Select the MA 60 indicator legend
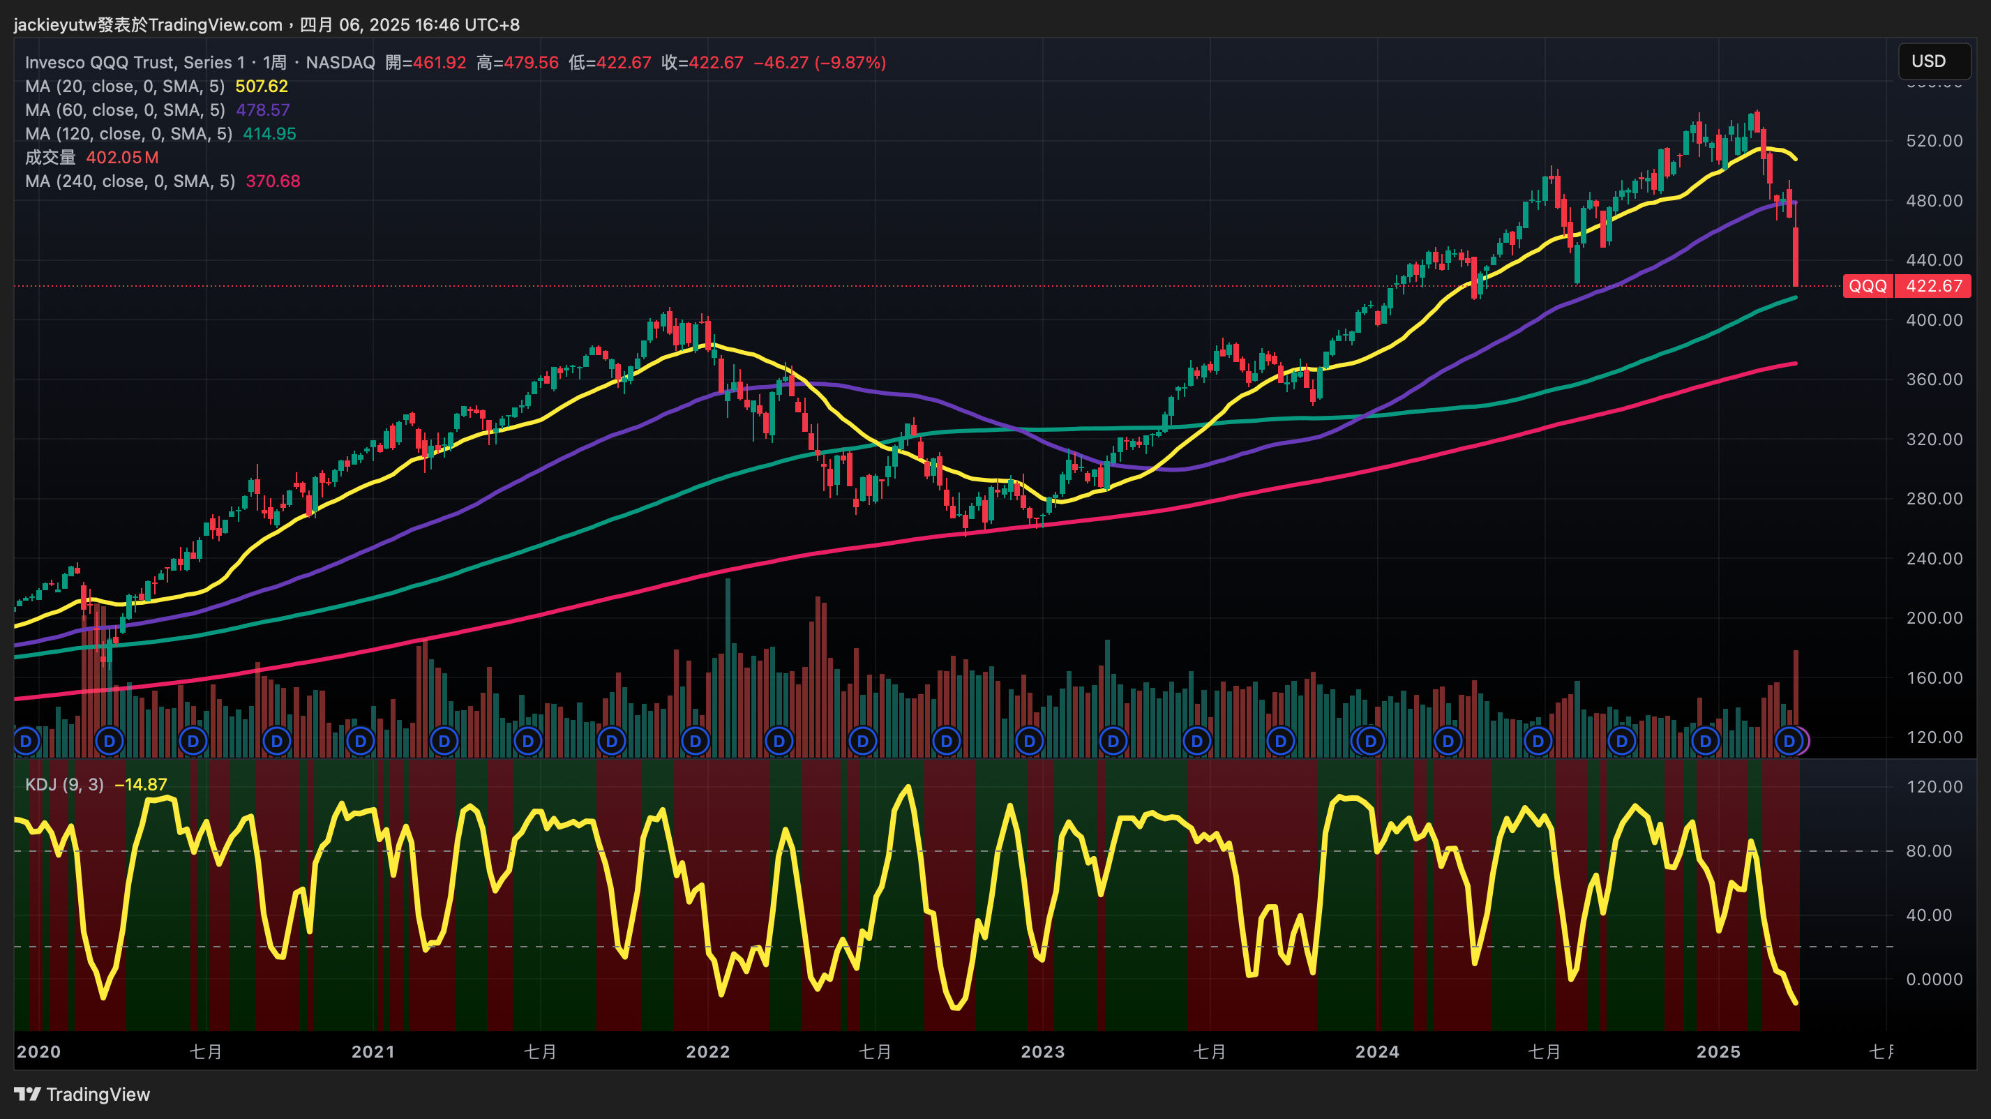The width and height of the screenshot is (1991, 1119). coord(123,110)
